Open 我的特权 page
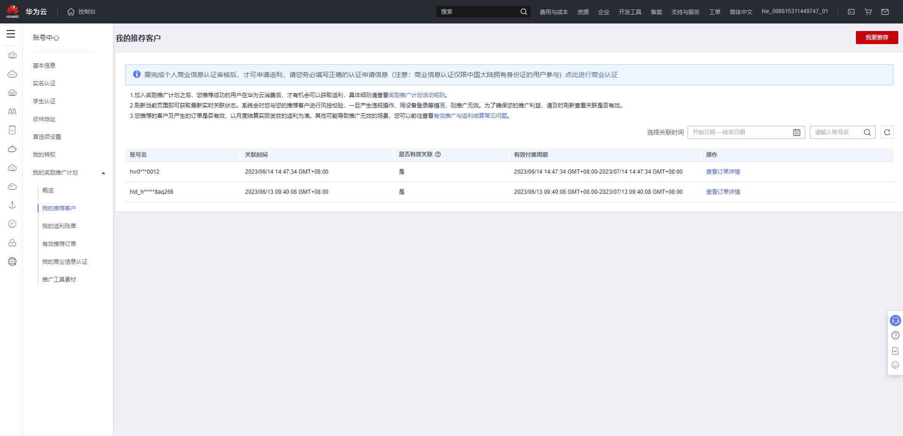This screenshot has height=436, width=903. (x=44, y=155)
